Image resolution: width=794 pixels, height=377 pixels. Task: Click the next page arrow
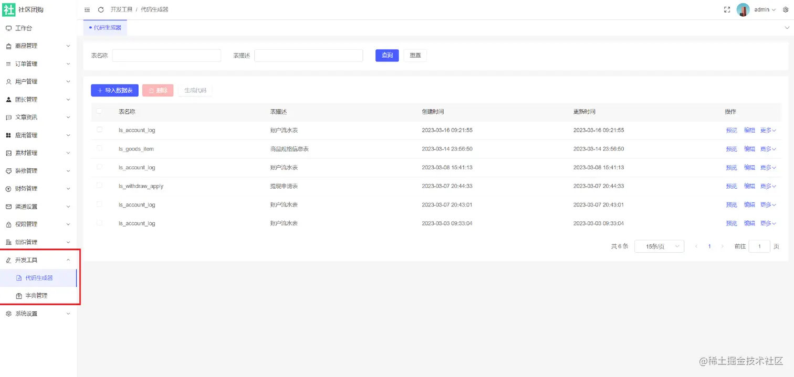[723, 246]
